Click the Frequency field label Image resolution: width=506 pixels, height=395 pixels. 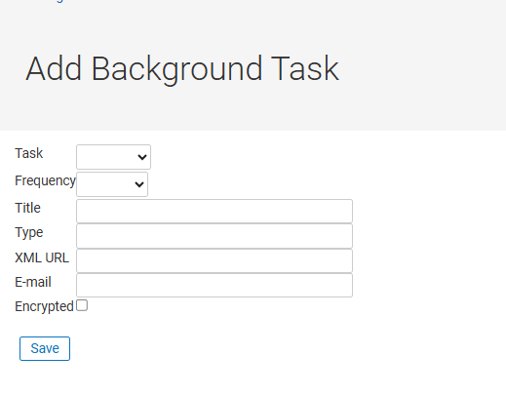click(x=45, y=180)
